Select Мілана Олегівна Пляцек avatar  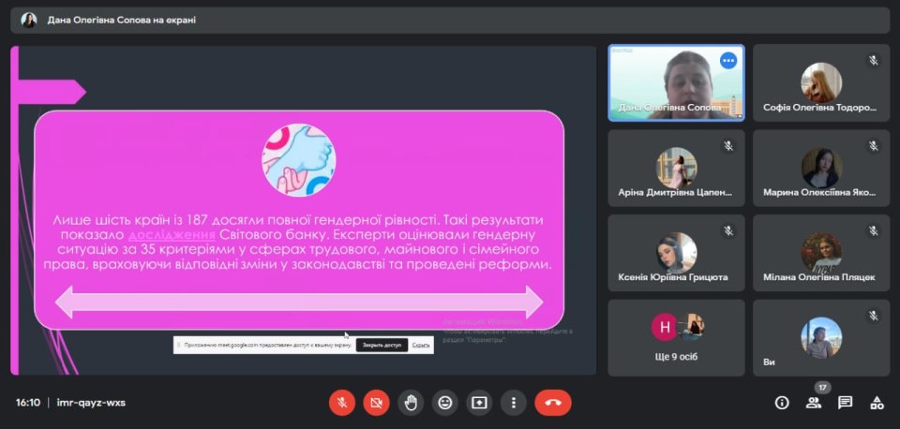click(x=821, y=252)
